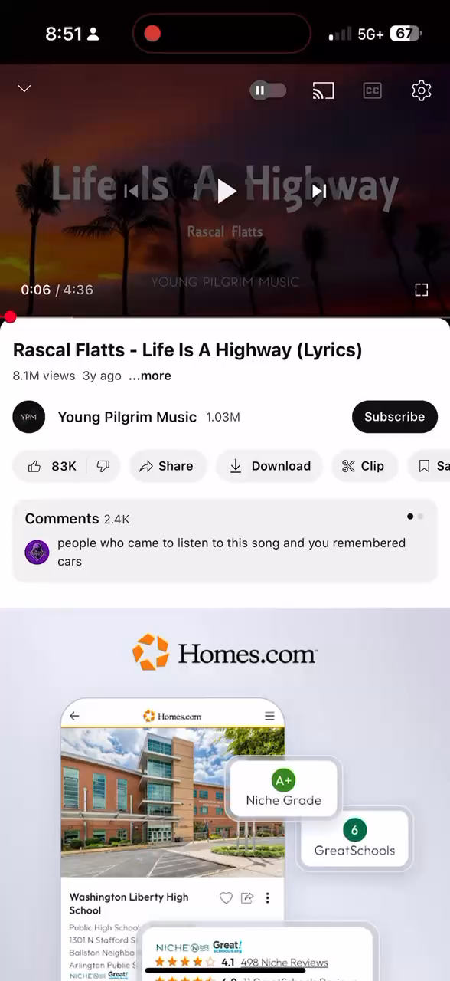Image resolution: width=450 pixels, height=981 pixels.
Task: Click the red video progress scrubber
Action: (x=10, y=317)
